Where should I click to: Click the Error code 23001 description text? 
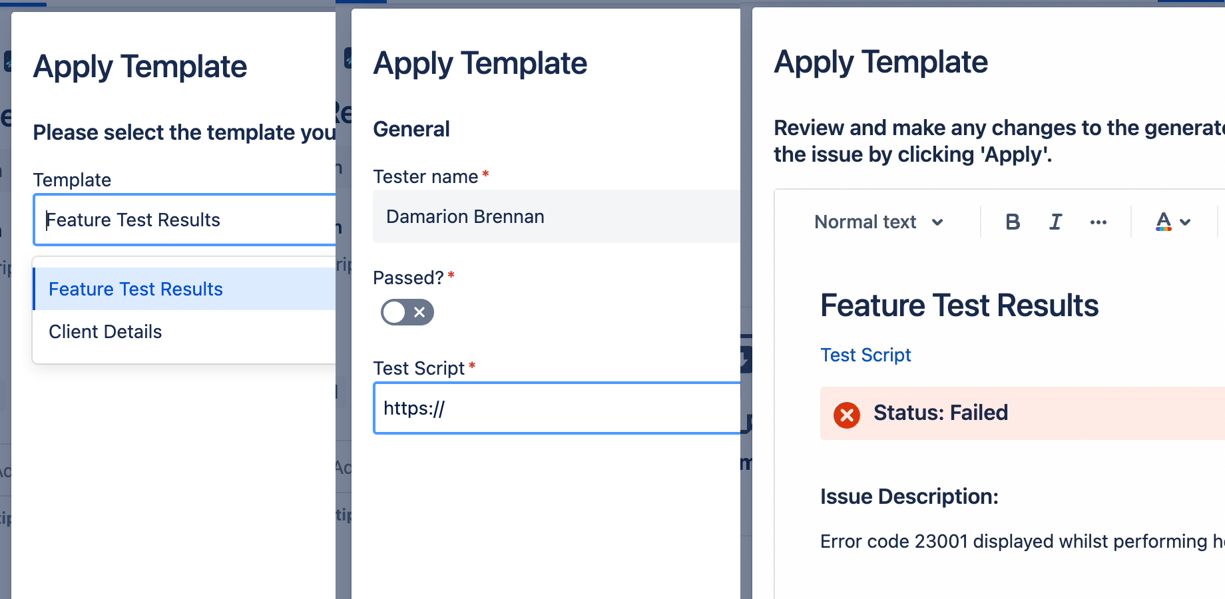pos(1023,541)
